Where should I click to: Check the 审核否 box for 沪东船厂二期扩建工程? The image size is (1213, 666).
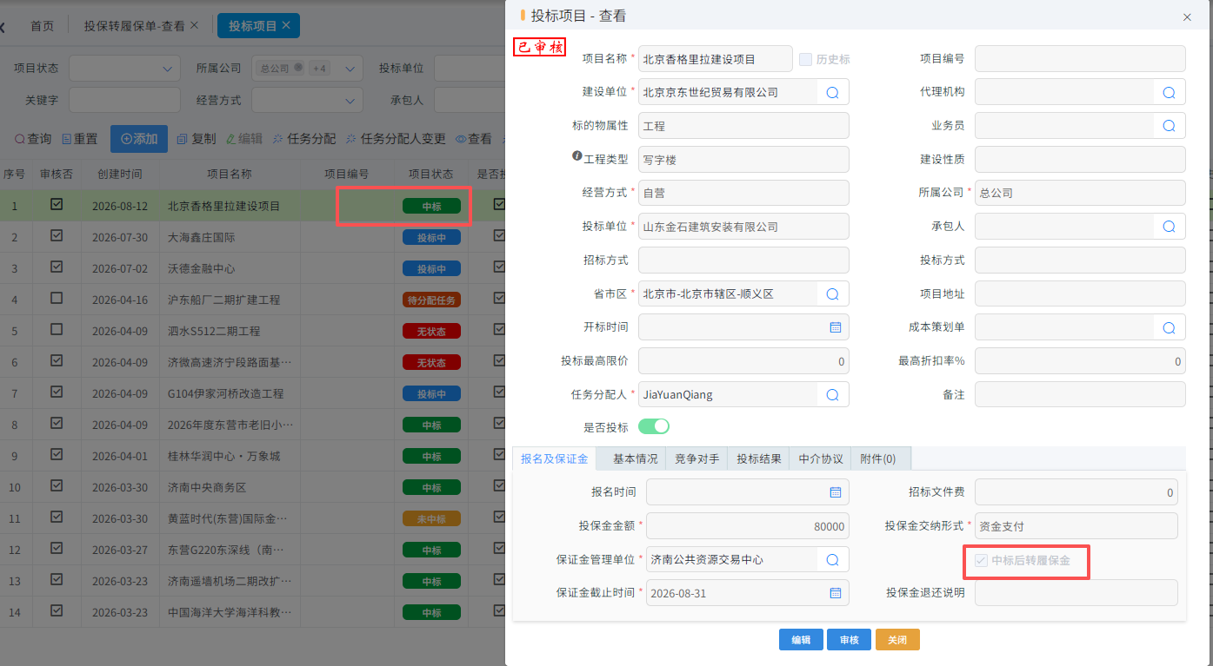click(57, 299)
